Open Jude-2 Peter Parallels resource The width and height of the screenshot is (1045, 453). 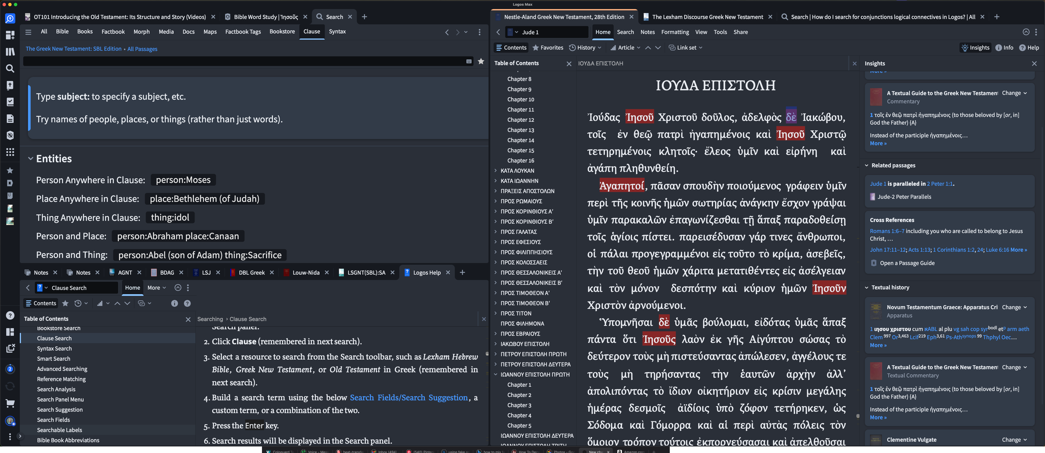[x=904, y=197]
